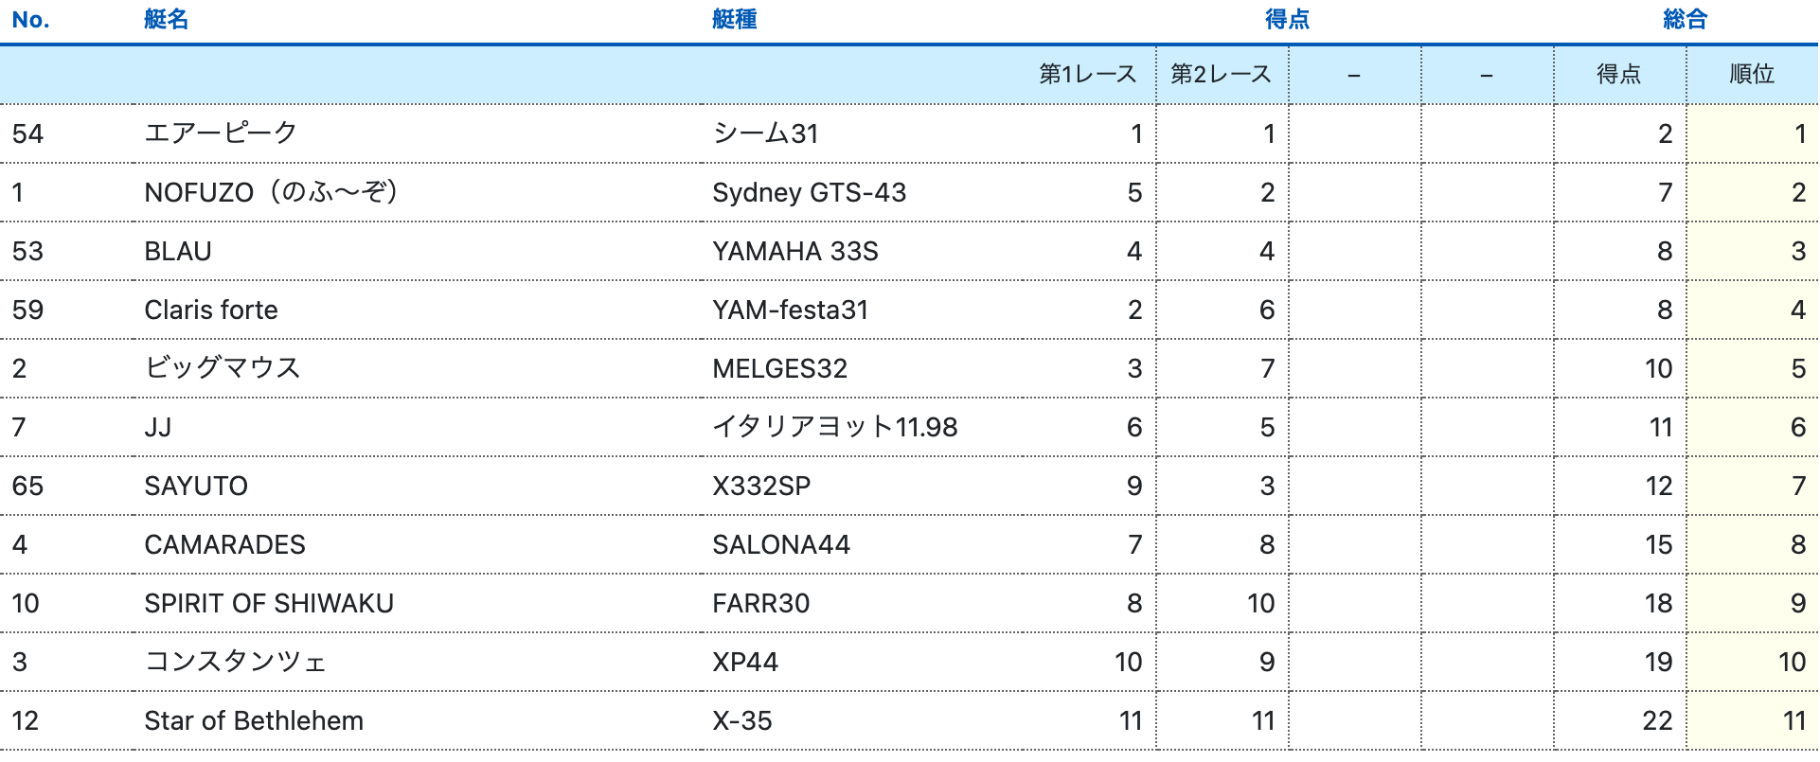This screenshot has height=762, width=1820.
Task: Click the 順位 sub-header cell
Action: [1751, 74]
